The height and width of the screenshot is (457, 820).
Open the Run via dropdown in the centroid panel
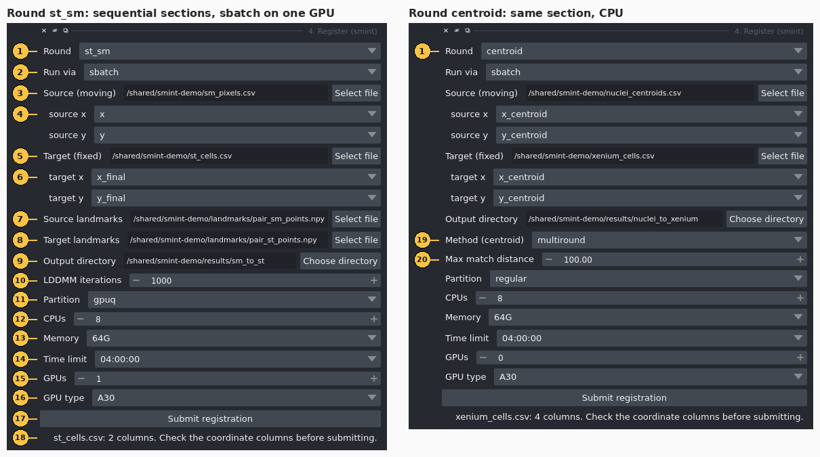(647, 72)
